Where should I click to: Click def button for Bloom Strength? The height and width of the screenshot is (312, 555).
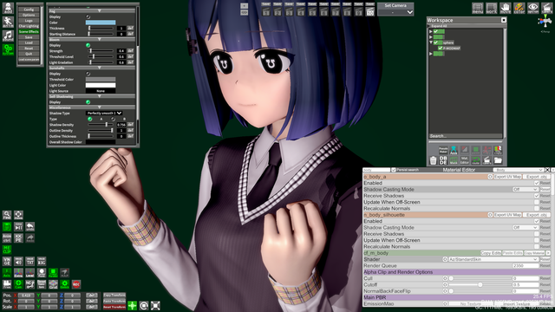[131, 51]
